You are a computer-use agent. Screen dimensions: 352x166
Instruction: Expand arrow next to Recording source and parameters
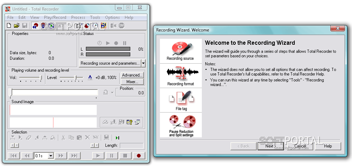[144, 63]
